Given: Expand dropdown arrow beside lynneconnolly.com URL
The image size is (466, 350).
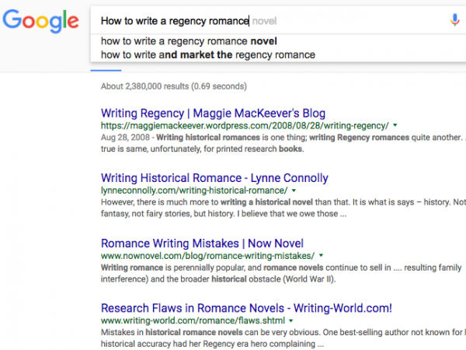Looking at the screenshot, I should 294,191.
